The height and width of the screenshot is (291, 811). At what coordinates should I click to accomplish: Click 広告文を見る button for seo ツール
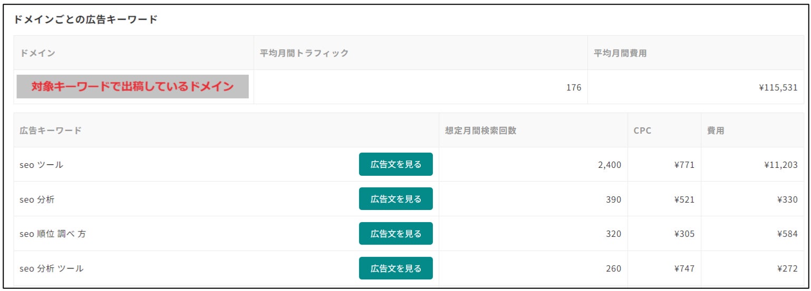tap(395, 164)
